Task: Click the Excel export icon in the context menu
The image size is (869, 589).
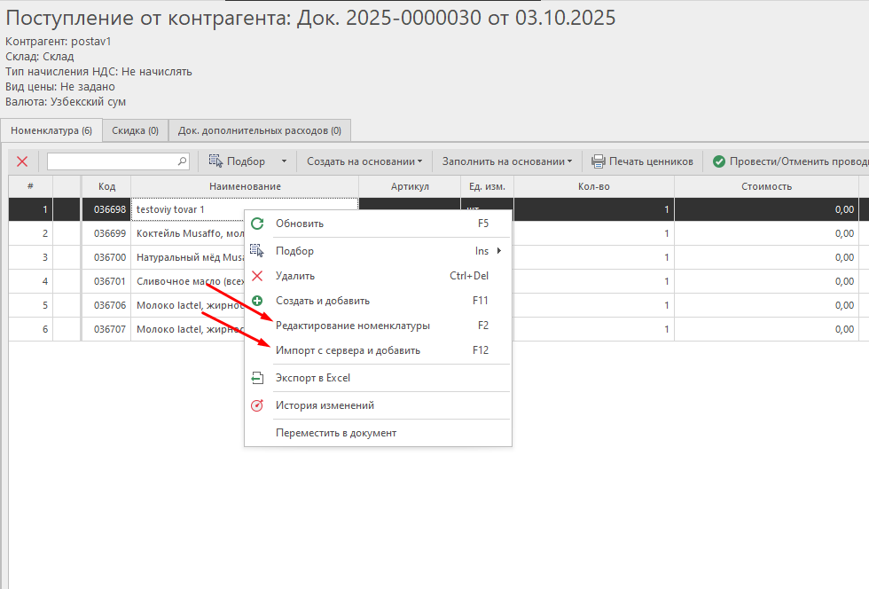Action: click(x=257, y=378)
